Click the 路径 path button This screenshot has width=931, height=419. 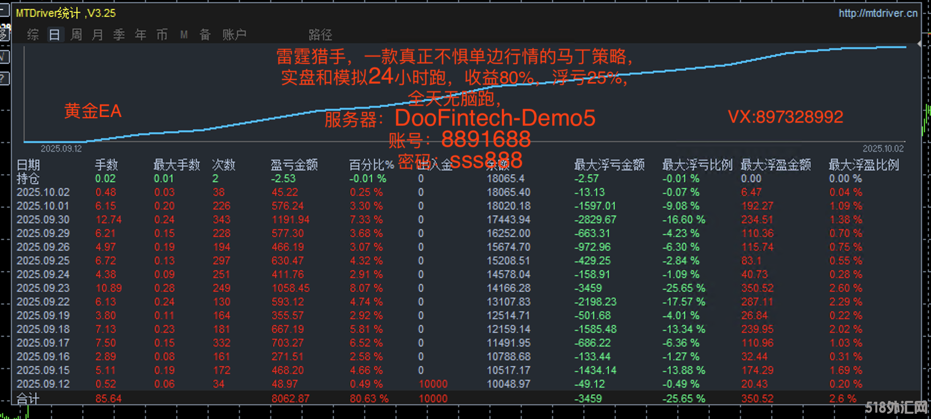pyautogui.click(x=320, y=35)
